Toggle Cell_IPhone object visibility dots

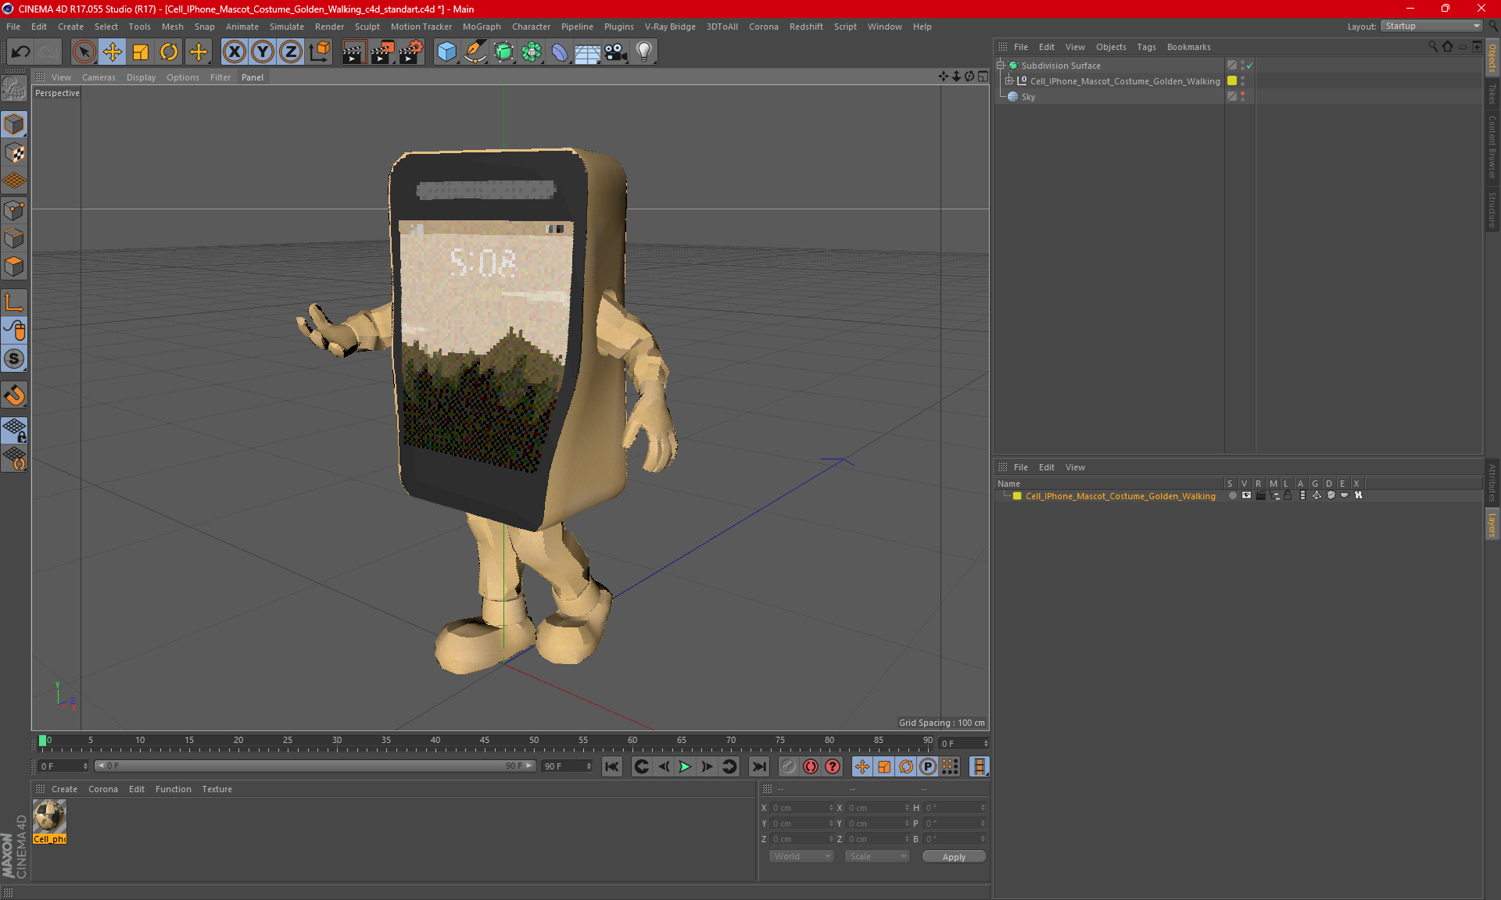[x=1242, y=81]
